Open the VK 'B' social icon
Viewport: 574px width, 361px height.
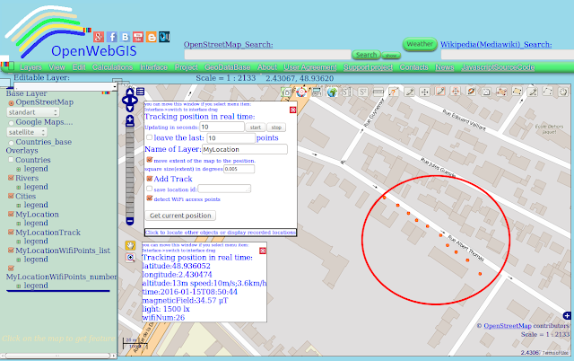coord(126,37)
